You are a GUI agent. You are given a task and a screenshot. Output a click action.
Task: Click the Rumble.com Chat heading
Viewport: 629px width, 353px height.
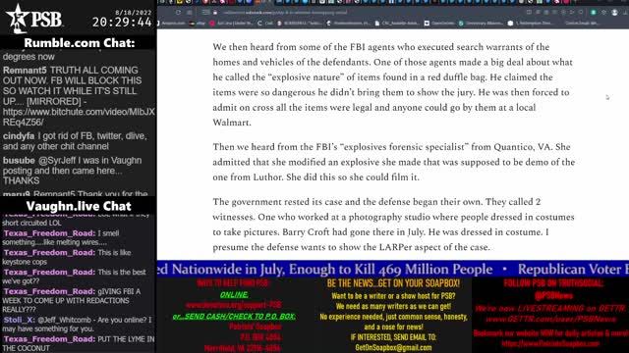(x=79, y=43)
